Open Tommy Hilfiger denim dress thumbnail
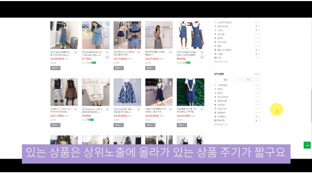The height and width of the screenshot is (174, 312). [190, 35]
